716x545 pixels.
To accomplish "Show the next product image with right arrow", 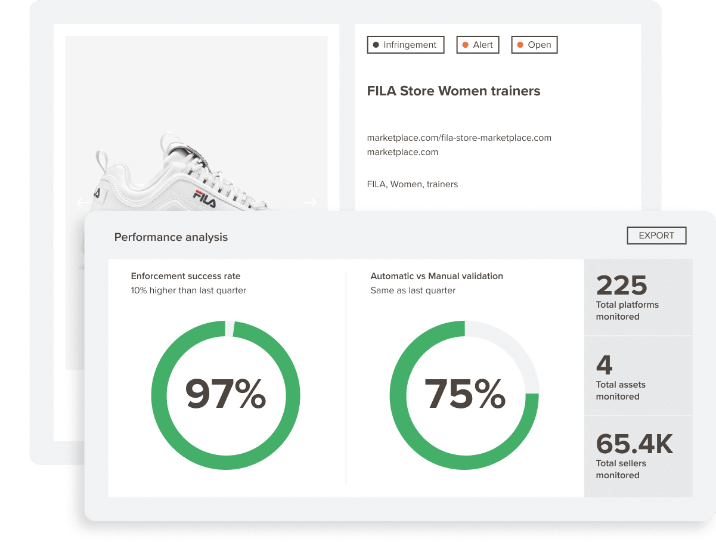I will (310, 203).
